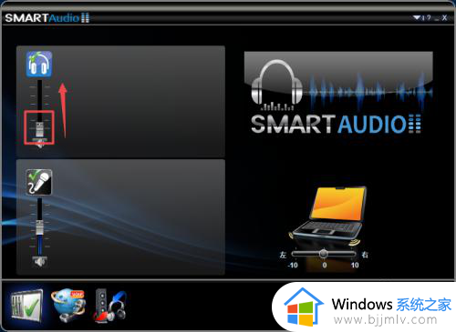
Task: Adjust the microphone volume slider handle
Action: point(40,227)
